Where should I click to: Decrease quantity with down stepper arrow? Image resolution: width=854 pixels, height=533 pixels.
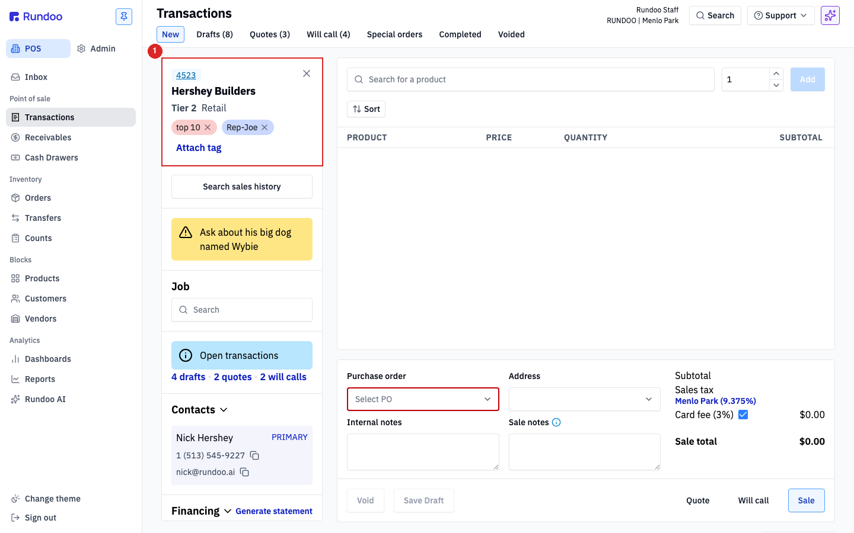coord(776,85)
